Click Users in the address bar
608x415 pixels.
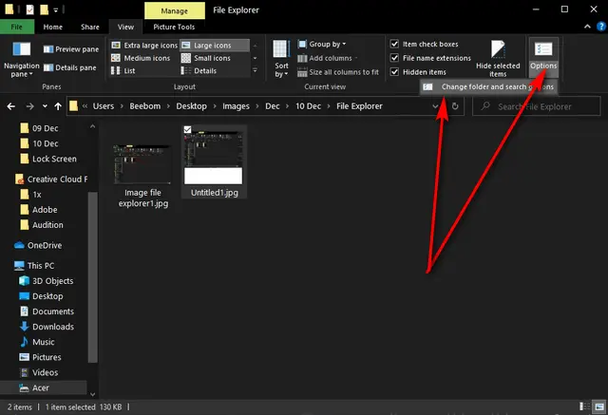tap(104, 106)
